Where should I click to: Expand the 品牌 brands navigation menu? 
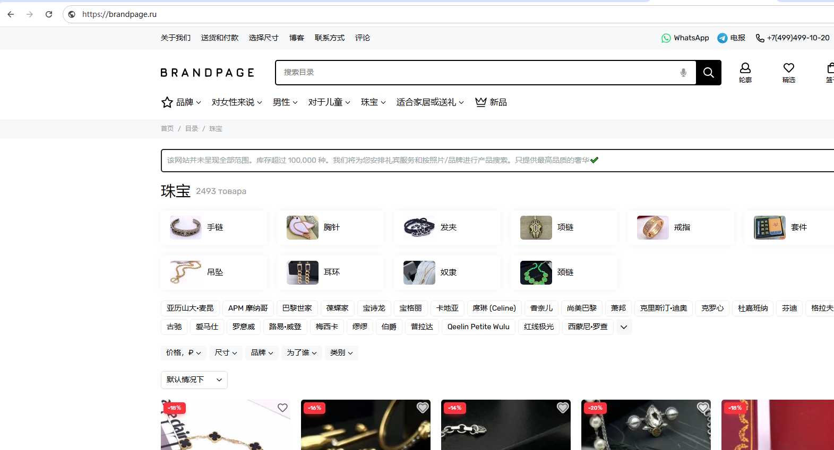coord(182,102)
